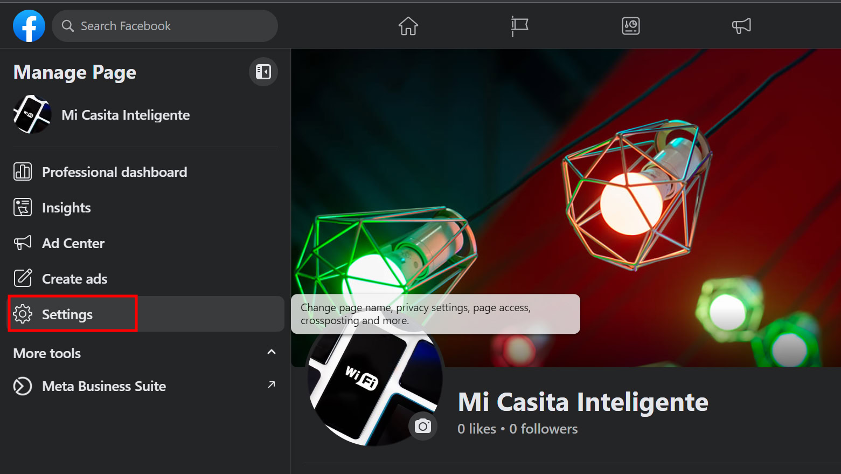Select Create ads in the sidebar
The width and height of the screenshot is (841, 474).
pos(145,279)
